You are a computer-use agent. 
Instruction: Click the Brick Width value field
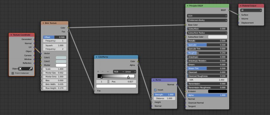coord(55,84)
